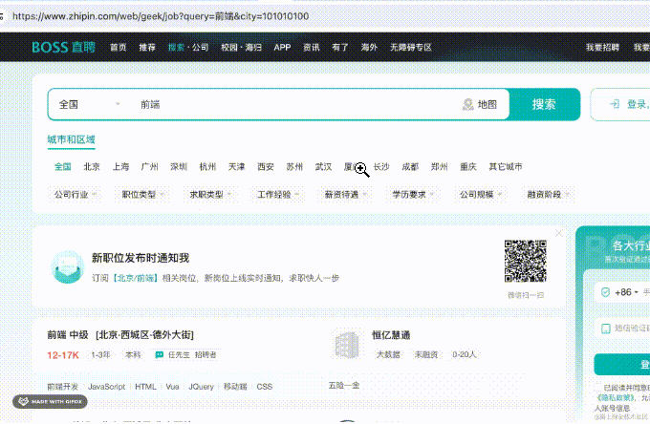This screenshot has height=424, width=650.
Task: Open 搜索 in the top navigation
Action: tap(176, 47)
